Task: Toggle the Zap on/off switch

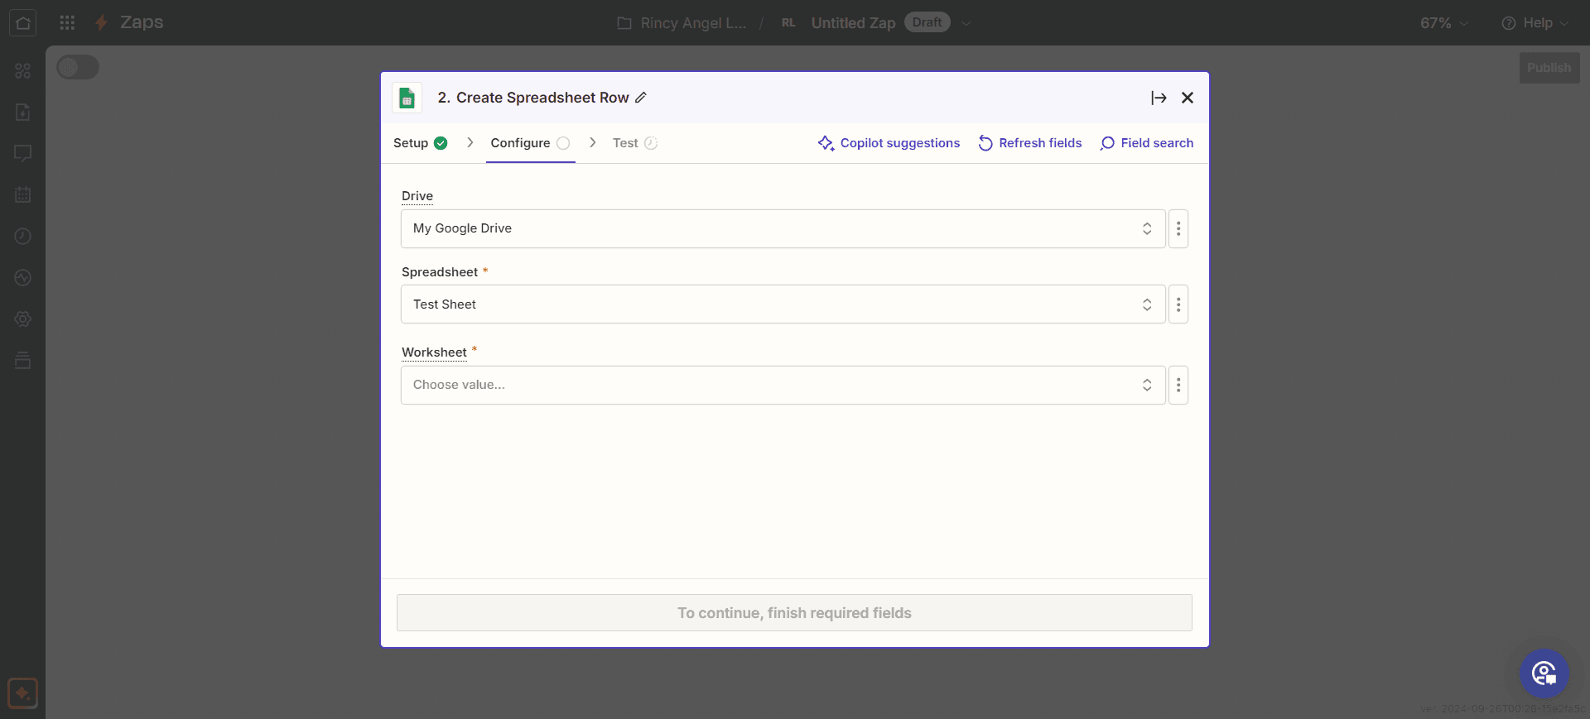Action: [x=78, y=68]
